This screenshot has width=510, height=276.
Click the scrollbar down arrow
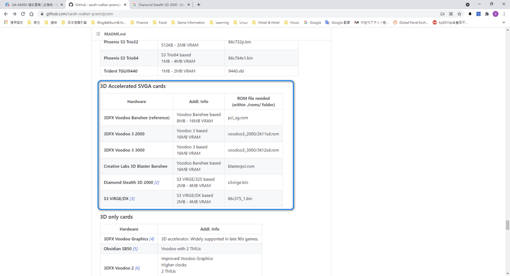coord(507,274)
